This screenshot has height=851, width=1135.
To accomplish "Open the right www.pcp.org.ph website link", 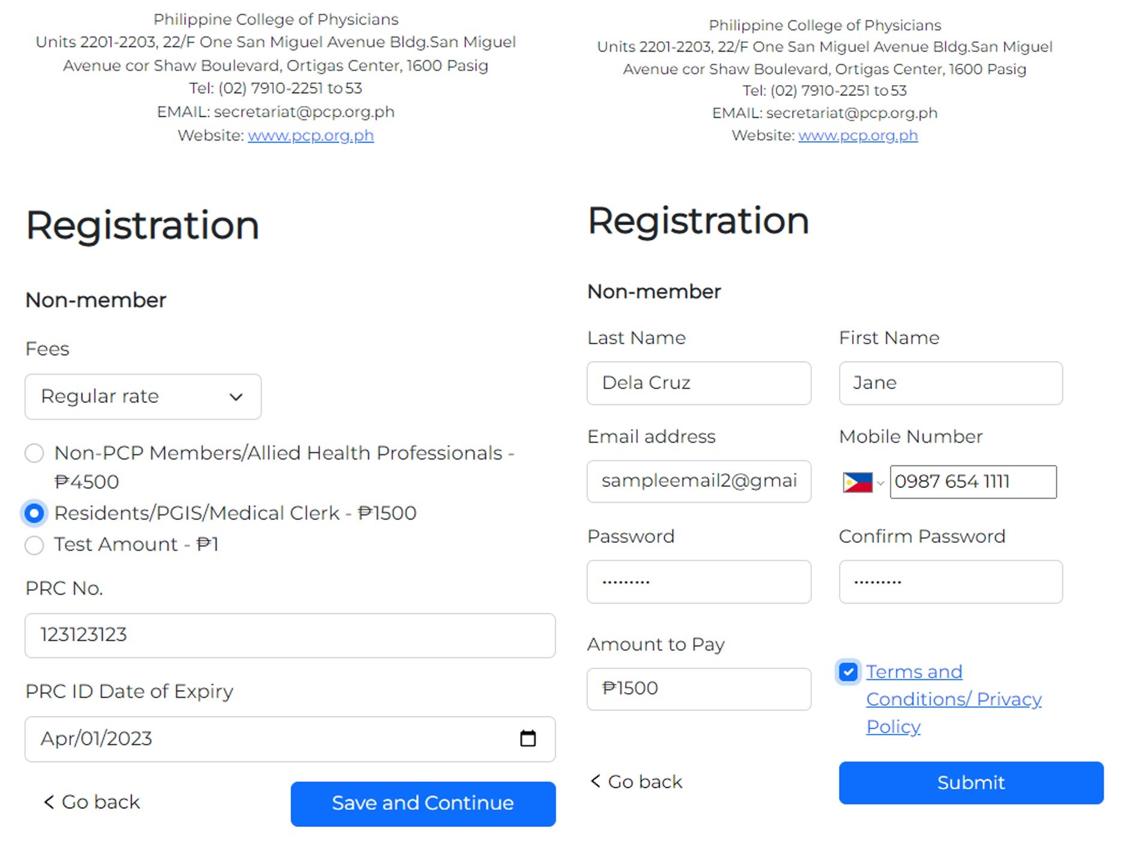I will tap(858, 136).
